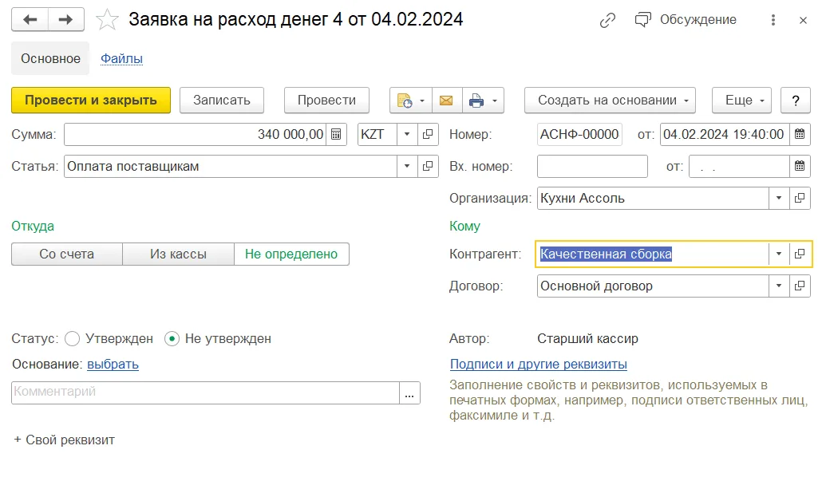Edit the date 04.02.2024 19:40:00 field

coord(725,134)
